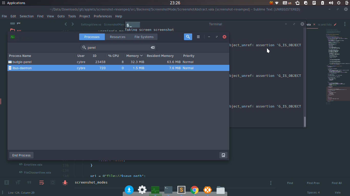Open Applications menu
350x196 pixels.
point(14,3)
